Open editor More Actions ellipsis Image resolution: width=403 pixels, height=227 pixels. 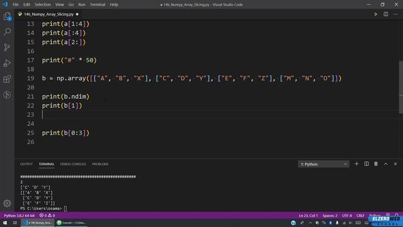tap(395, 14)
